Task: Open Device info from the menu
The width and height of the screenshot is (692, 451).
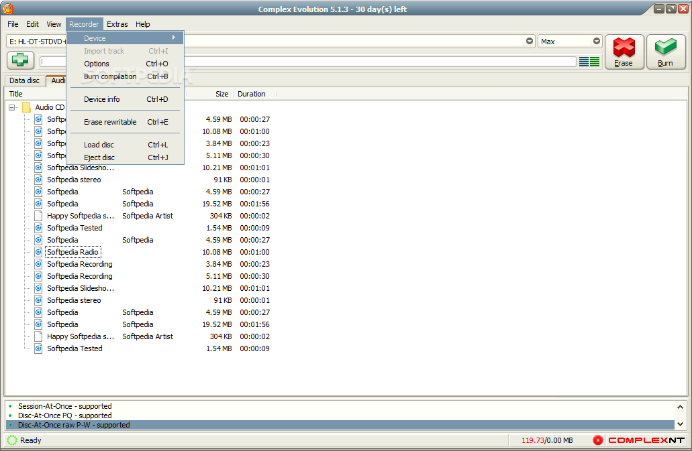Action: 126,99
